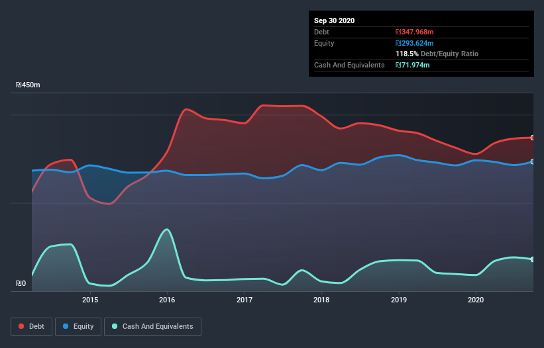Toggle the Debt series legend button

pyautogui.click(x=32, y=327)
